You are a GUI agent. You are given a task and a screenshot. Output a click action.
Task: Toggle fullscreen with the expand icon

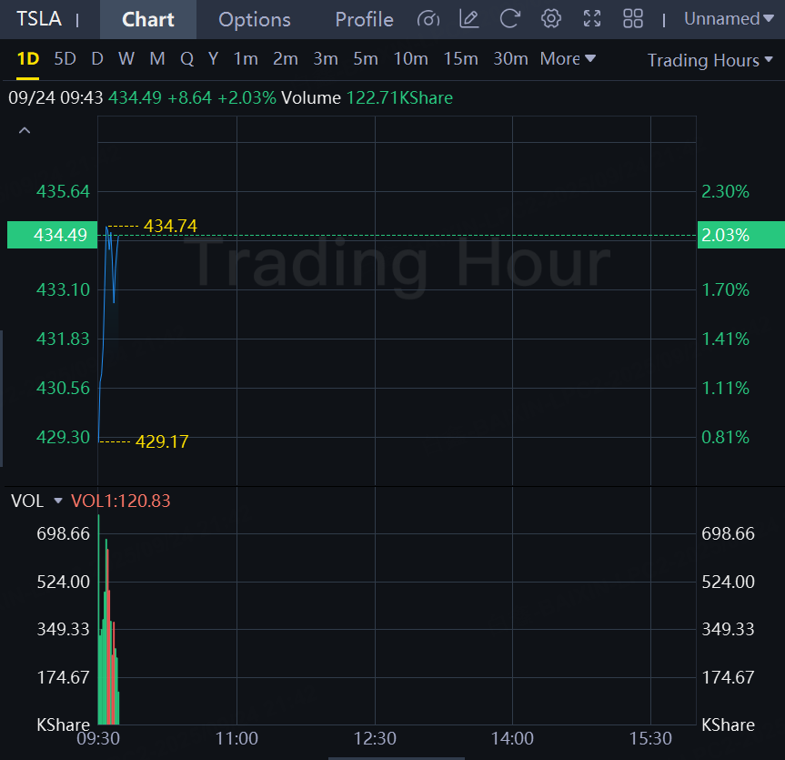(592, 19)
